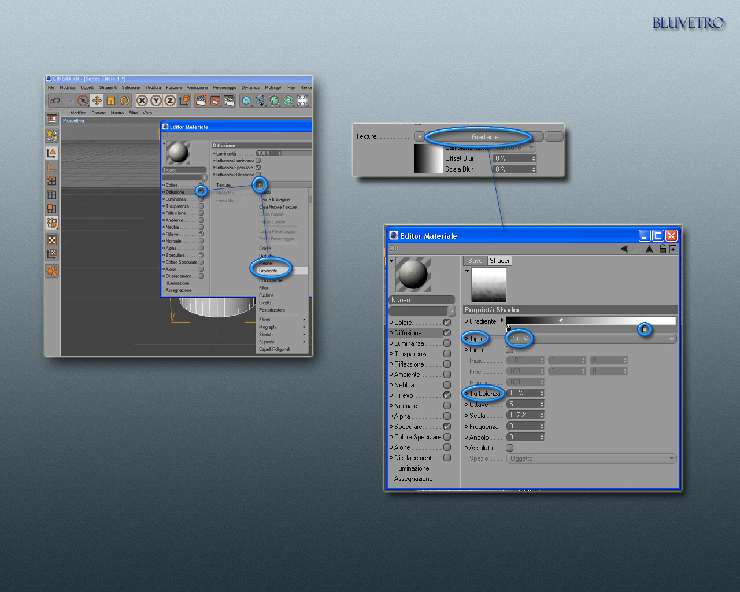Screen dimensions: 740x592
Task: Activate the Scale tool in the toolbar
Action: tap(111, 101)
